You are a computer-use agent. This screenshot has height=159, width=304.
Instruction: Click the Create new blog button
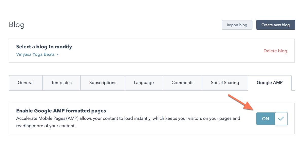tap(276, 25)
